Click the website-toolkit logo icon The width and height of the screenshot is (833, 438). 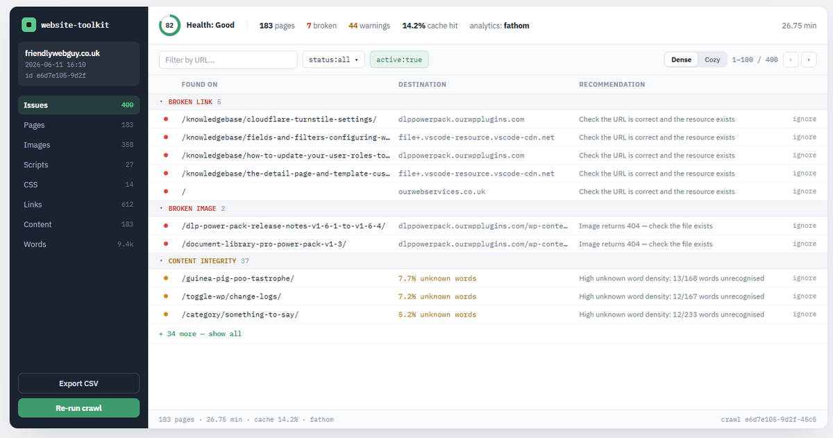28,25
